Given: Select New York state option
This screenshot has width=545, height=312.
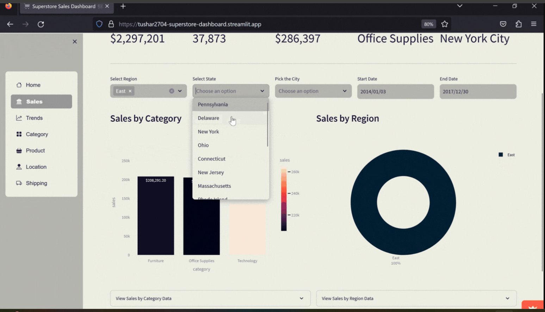Looking at the screenshot, I should click(x=230, y=132).
